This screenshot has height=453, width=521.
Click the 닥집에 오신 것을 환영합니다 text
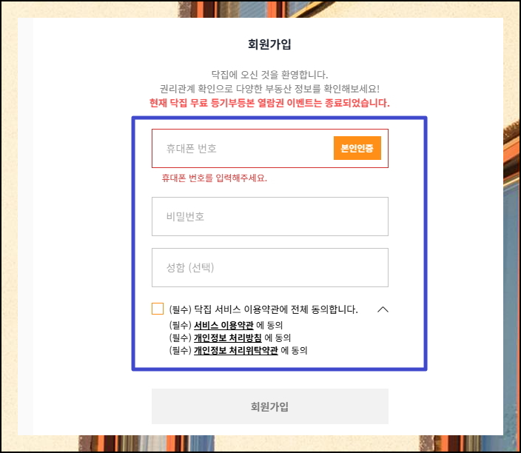[269, 74]
